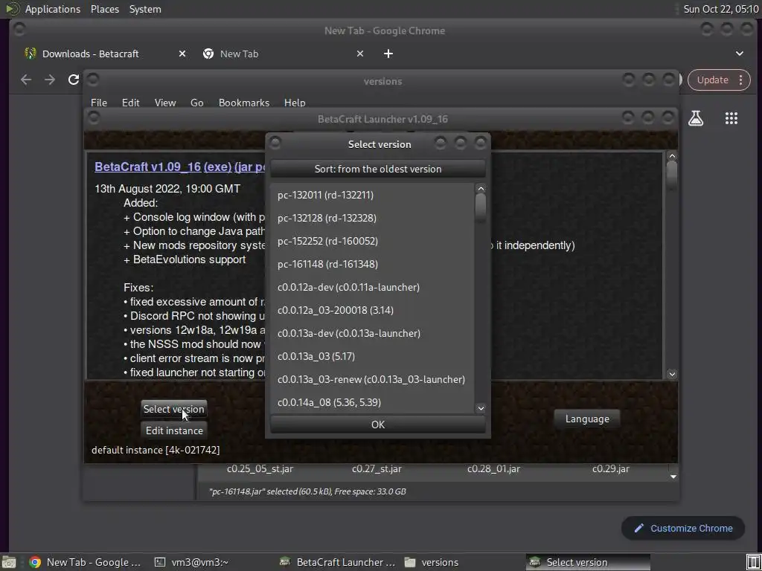Screen dimensions: 762x571
Task: Open Help menu in versions window
Action: pyautogui.click(x=295, y=103)
